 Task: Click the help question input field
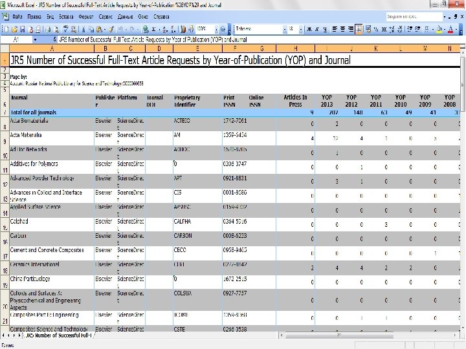click(x=414, y=17)
